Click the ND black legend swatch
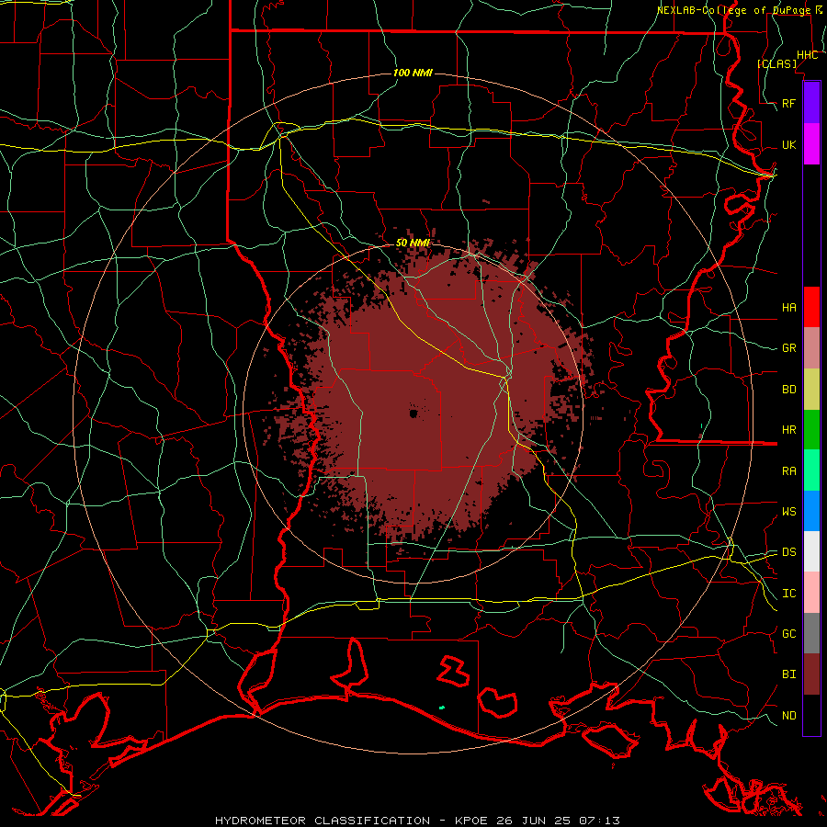 pyautogui.click(x=811, y=715)
